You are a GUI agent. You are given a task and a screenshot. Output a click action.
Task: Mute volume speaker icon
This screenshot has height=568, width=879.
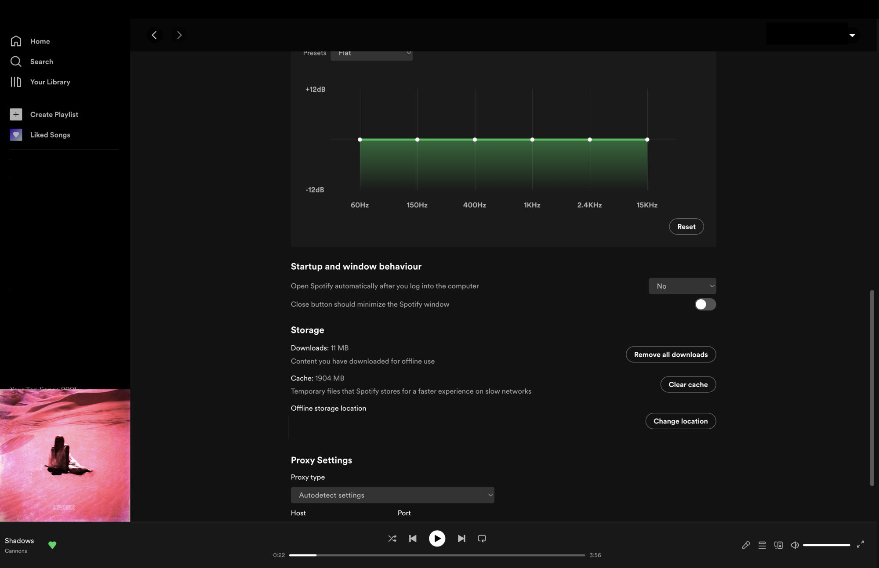click(x=795, y=545)
